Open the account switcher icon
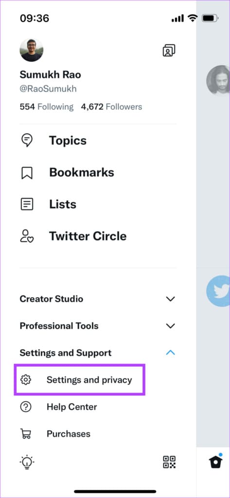This screenshot has width=230, height=498. [169, 51]
